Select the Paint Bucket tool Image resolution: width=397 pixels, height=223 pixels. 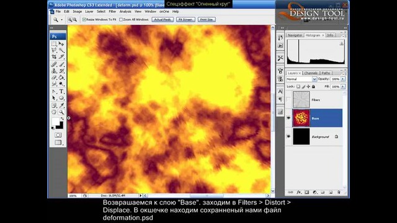click(61, 77)
